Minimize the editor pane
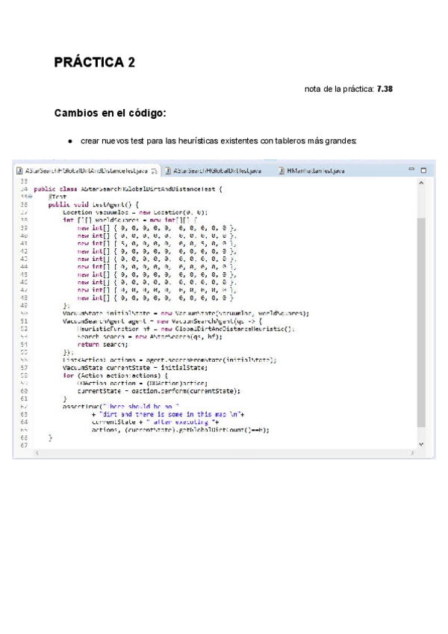The image size is (448, 634). tap(411, 170)
